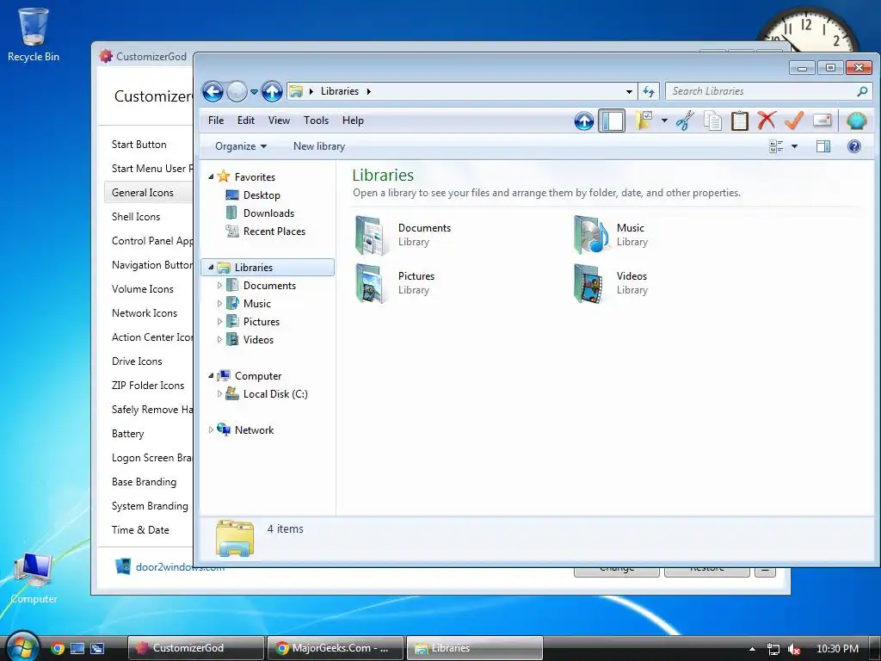
Task: Click the orange checkmark Properties icon
Action: 794,120
